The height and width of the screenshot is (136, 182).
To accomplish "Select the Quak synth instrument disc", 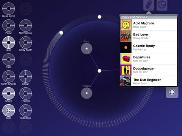I will (9, 9).
